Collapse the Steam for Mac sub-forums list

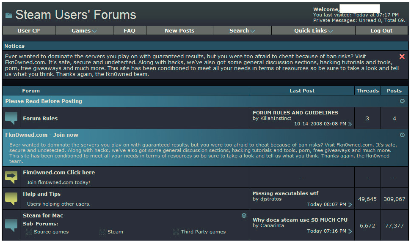[244, 215]
